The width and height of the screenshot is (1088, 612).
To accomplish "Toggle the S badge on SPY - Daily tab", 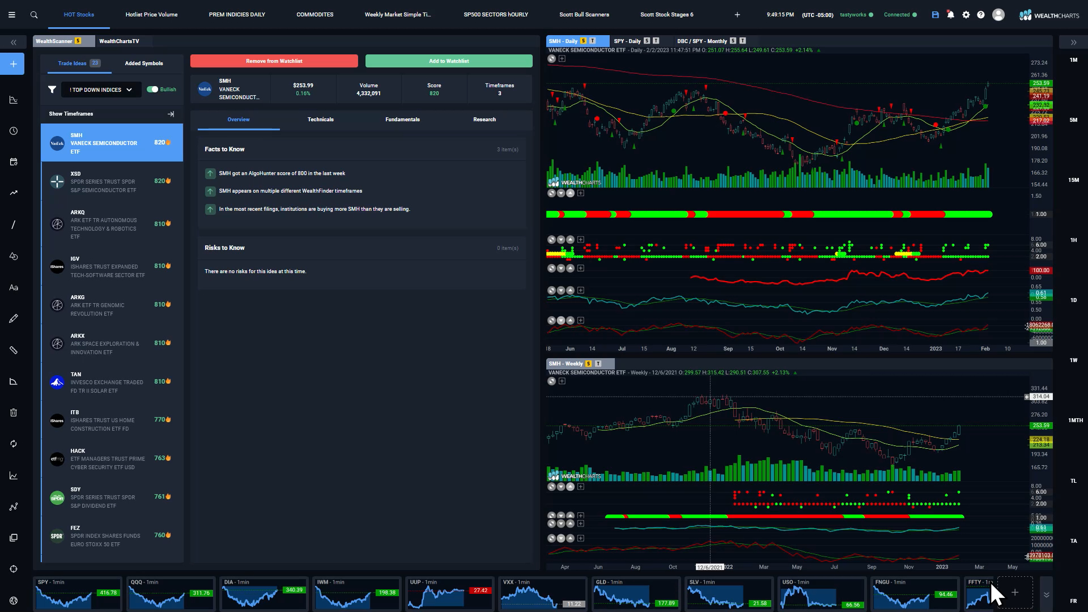I will 647,41.
